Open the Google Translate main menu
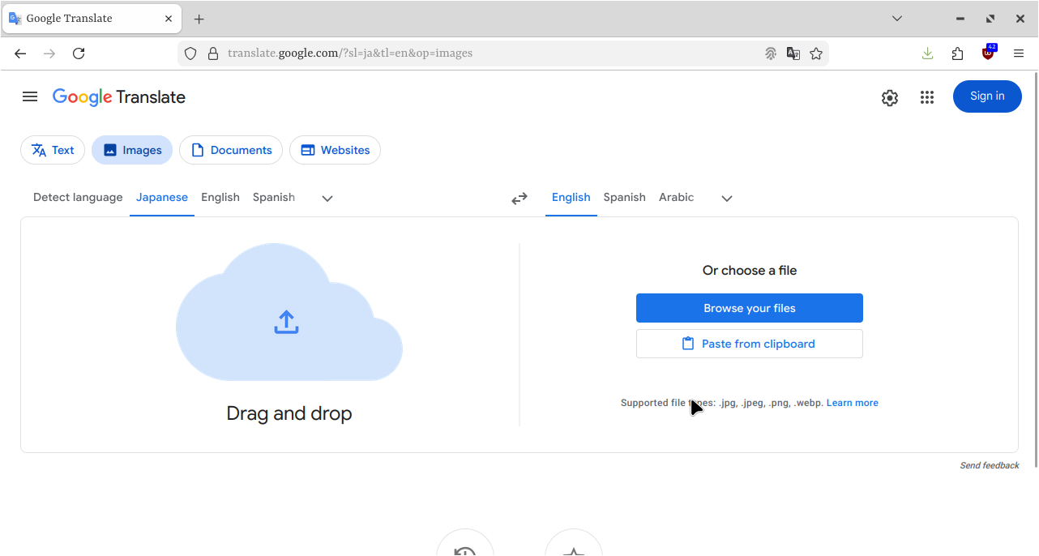Screen dimensions: 1039x556 (x=30, y=96)
